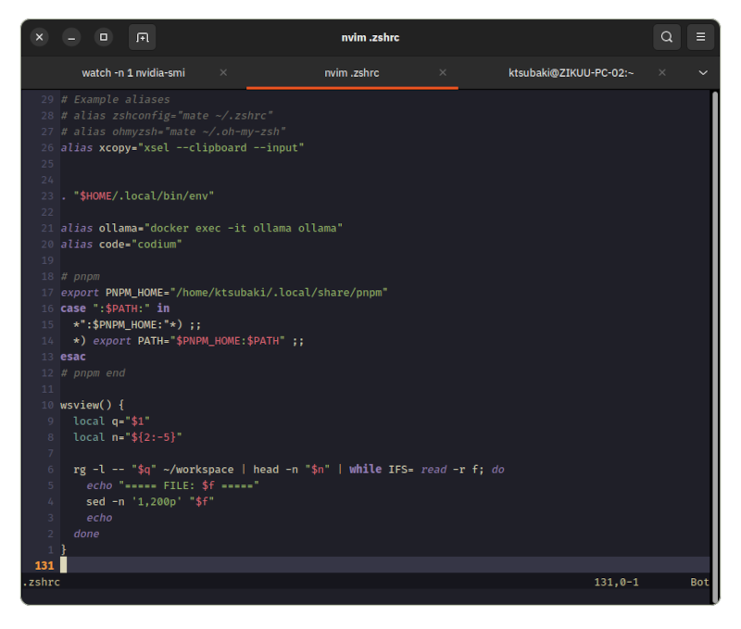Expand the tab list chevron
The width and height of the screenshot is (741, 629).
[x=702, y=73]
